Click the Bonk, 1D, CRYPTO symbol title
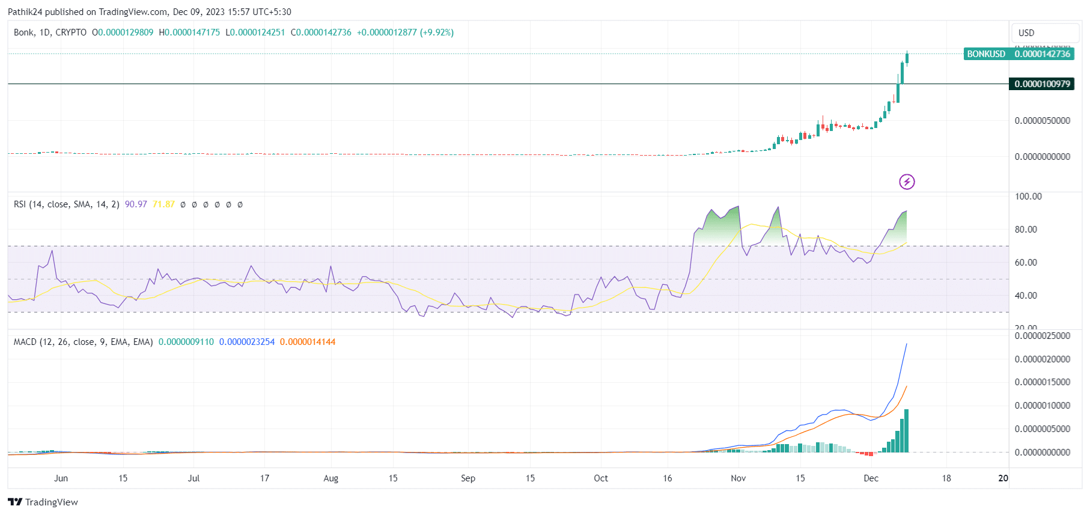 click(x=50, y=32)
